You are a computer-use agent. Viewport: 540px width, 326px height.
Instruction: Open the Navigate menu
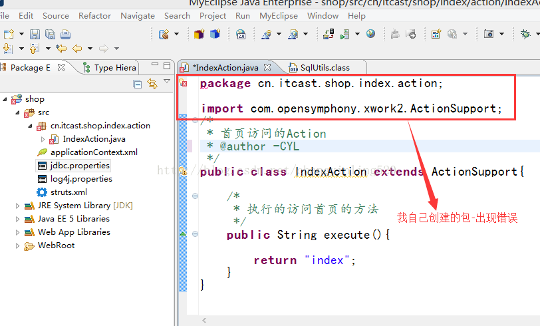pyautogui.click(x=138, y=16)
